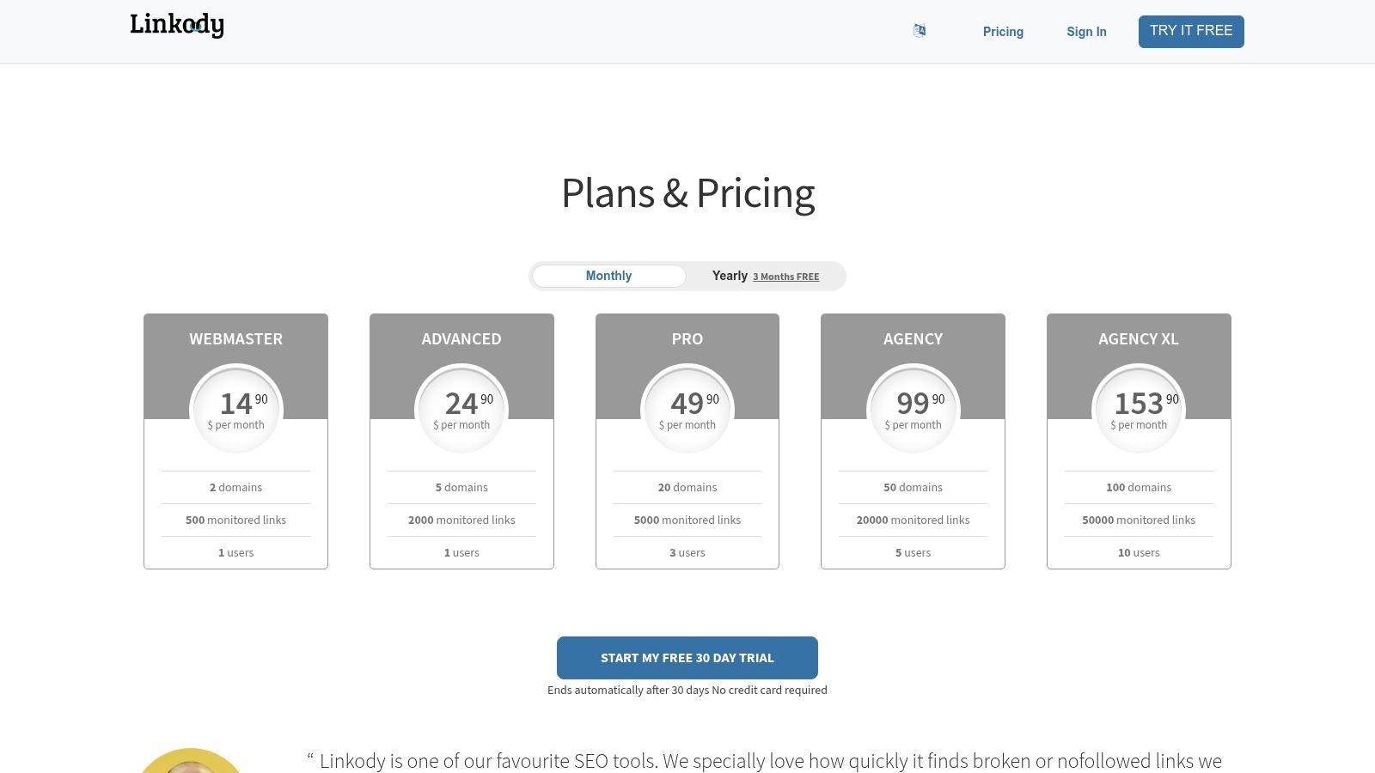Select the PRO plan header
This screenshot has width=1375, height=773.
tap(687, 339)
